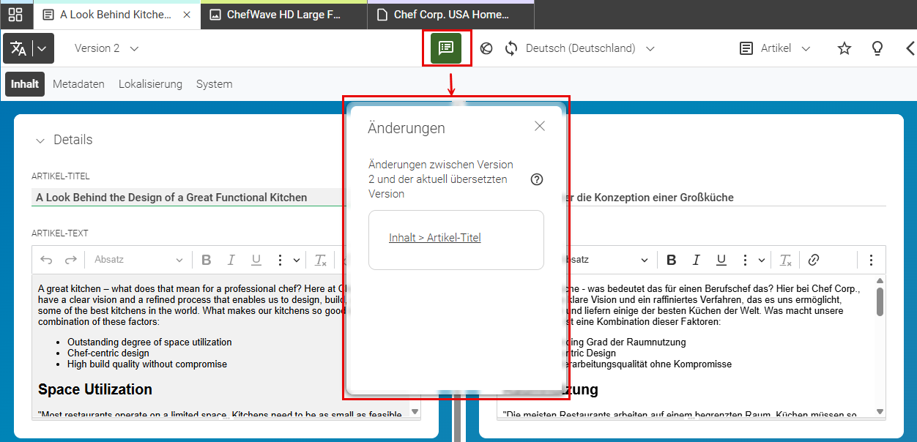Image resolution: width=917 pixels, height=442 pixels.
Task: Clear formatting in the right editor toolbar
Action: [x=785, y=260]
